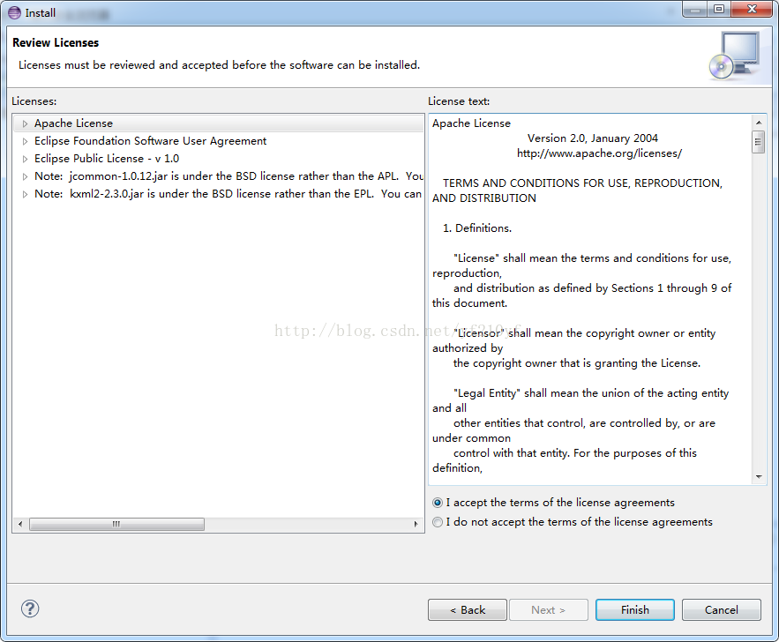Click the license text scroll down arrow

tap(759, 477)
